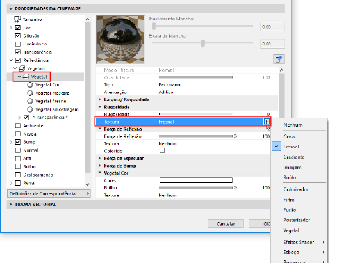The width and height of the screenshot is (346, 263).
Task: Enable the Alfa channel checkbox
Action: point(18,159)
